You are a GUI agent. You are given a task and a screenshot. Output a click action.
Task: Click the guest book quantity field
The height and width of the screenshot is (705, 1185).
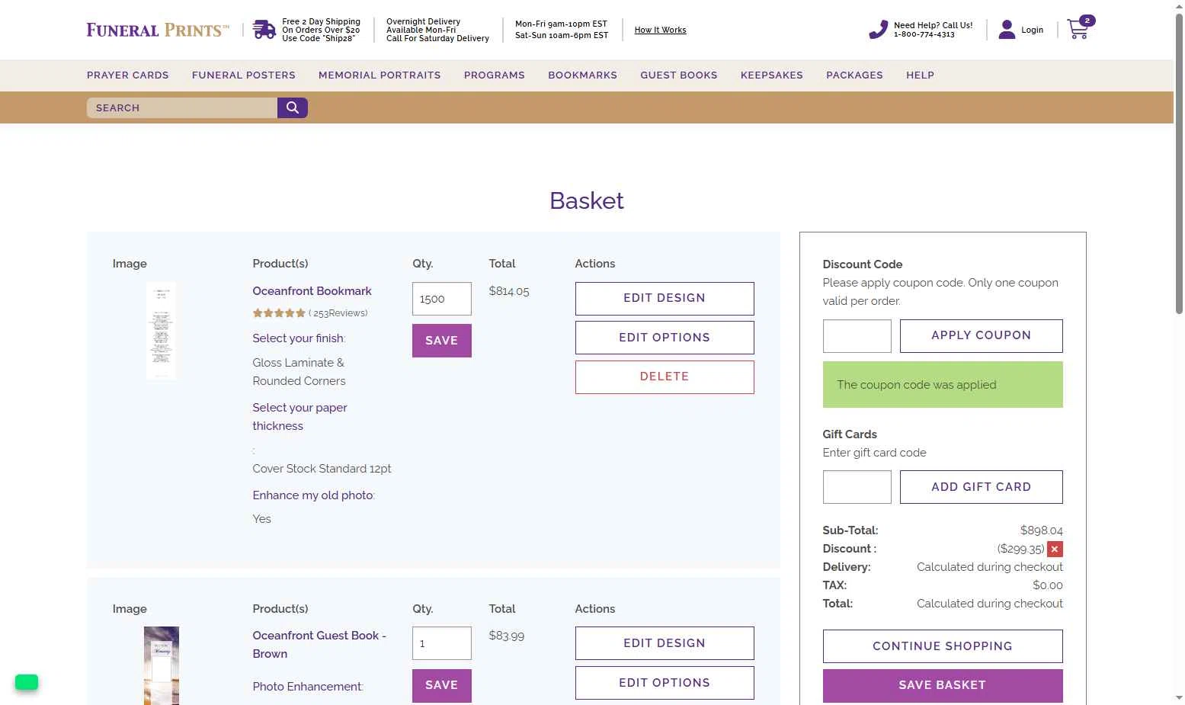442,643
